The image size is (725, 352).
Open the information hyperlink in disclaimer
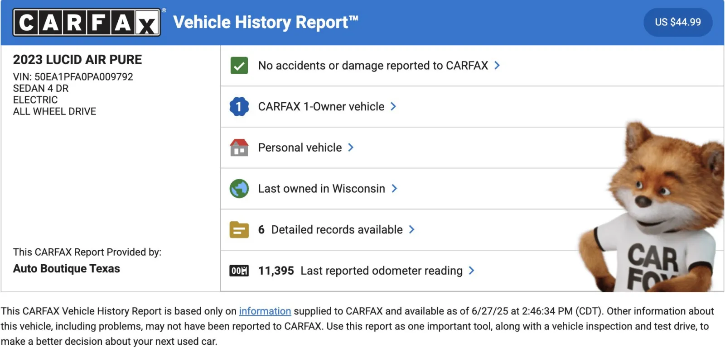point(265,311)
